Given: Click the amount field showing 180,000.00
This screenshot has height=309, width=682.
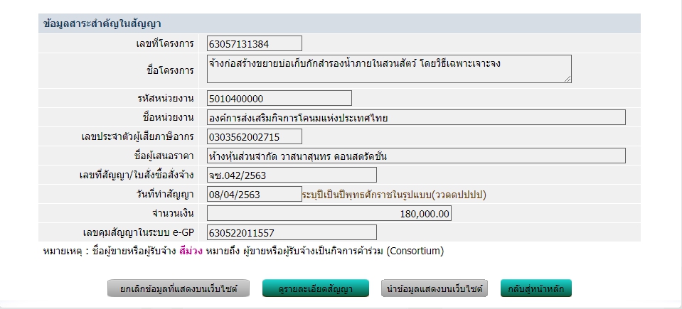Looking at the screenshot, I should 329,213.
